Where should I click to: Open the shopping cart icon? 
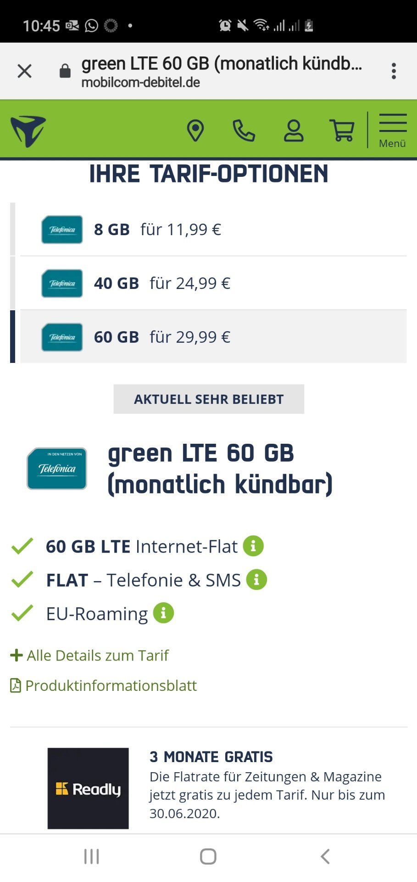(342, 130)
